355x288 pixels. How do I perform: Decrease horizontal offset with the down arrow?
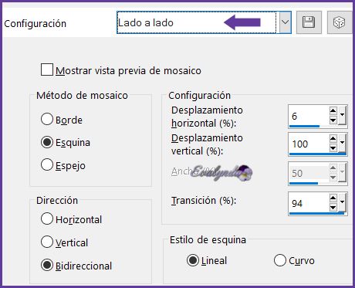tap(333, 120)
